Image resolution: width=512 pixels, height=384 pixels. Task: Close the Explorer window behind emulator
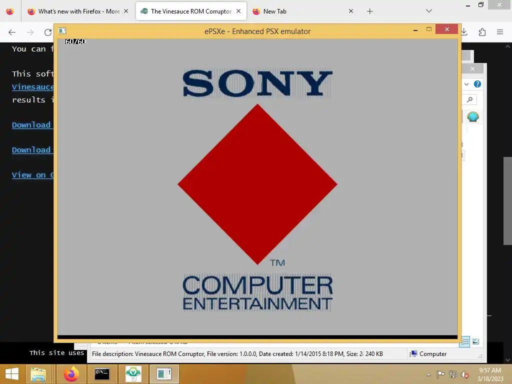click(x=472, y=68)
